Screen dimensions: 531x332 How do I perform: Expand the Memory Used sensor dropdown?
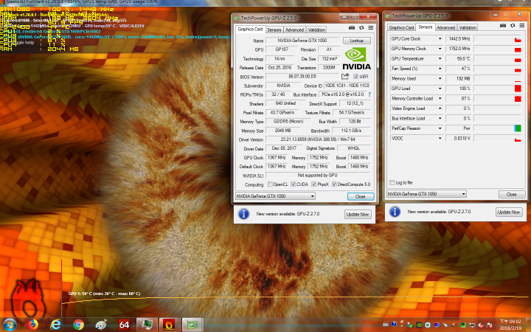(x=440, y=79)
